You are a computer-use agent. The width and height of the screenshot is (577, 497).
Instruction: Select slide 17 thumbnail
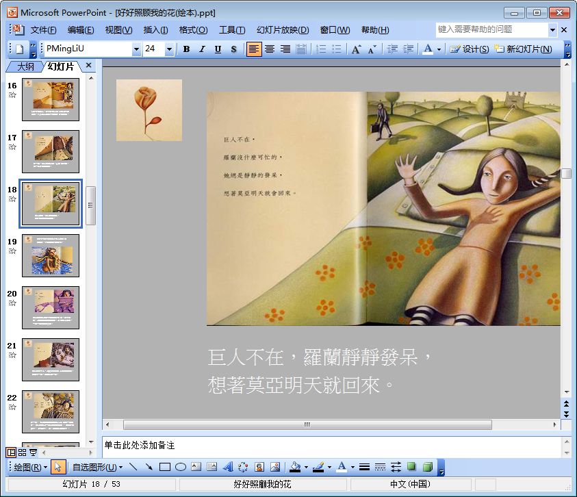point(51,151)
